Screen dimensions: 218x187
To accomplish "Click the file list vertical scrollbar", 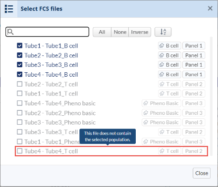I will 211,96.
